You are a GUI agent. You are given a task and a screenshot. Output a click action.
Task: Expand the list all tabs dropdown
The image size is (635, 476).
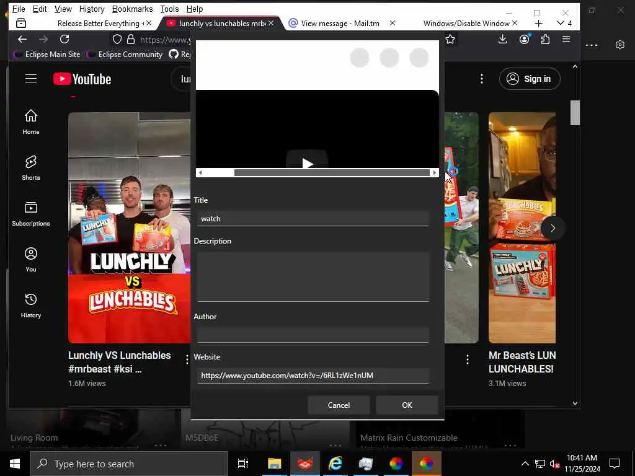[x=564, y=23]
